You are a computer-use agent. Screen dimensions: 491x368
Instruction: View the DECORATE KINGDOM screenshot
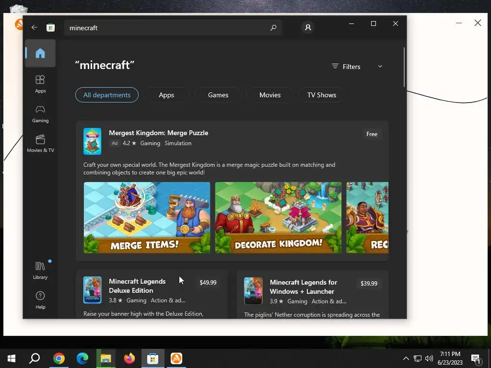tap(278, 218)
